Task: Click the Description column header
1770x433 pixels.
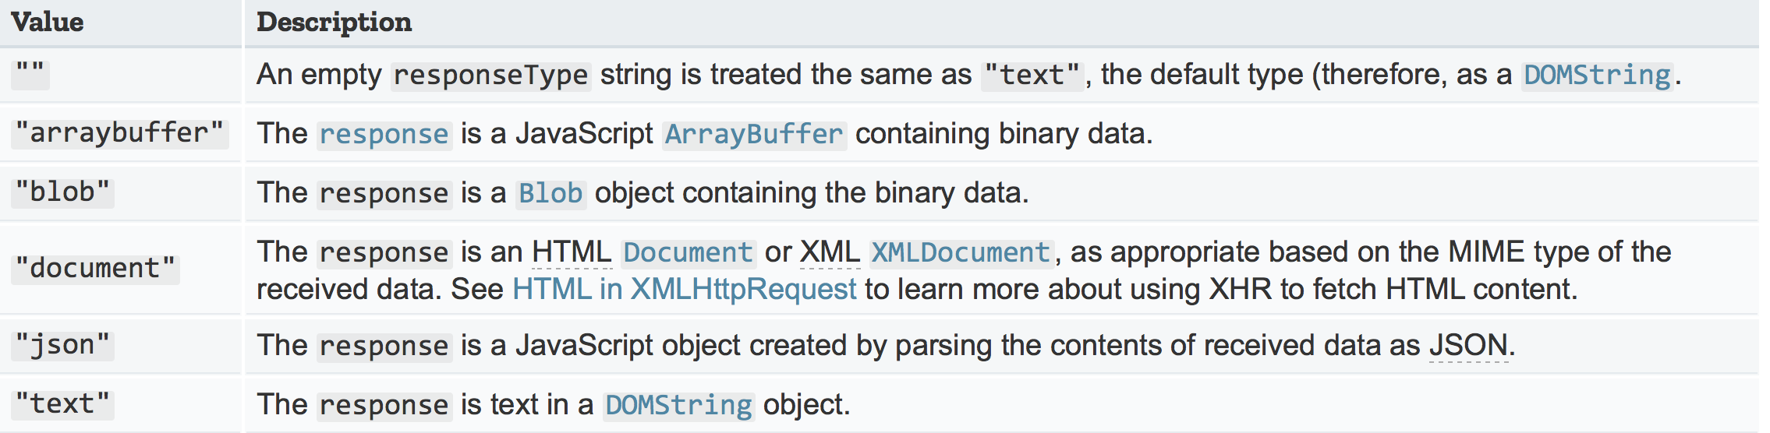Action: click(334, 23)
